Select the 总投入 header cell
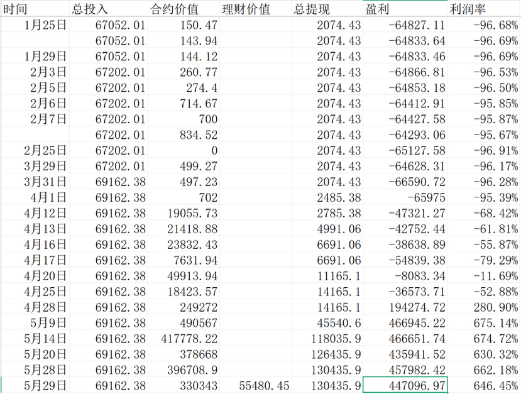521x394 pixels. click(108, 9)
